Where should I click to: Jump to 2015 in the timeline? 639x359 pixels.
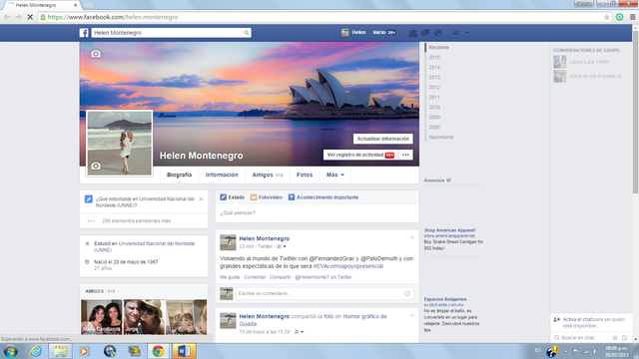coord(434,58)
